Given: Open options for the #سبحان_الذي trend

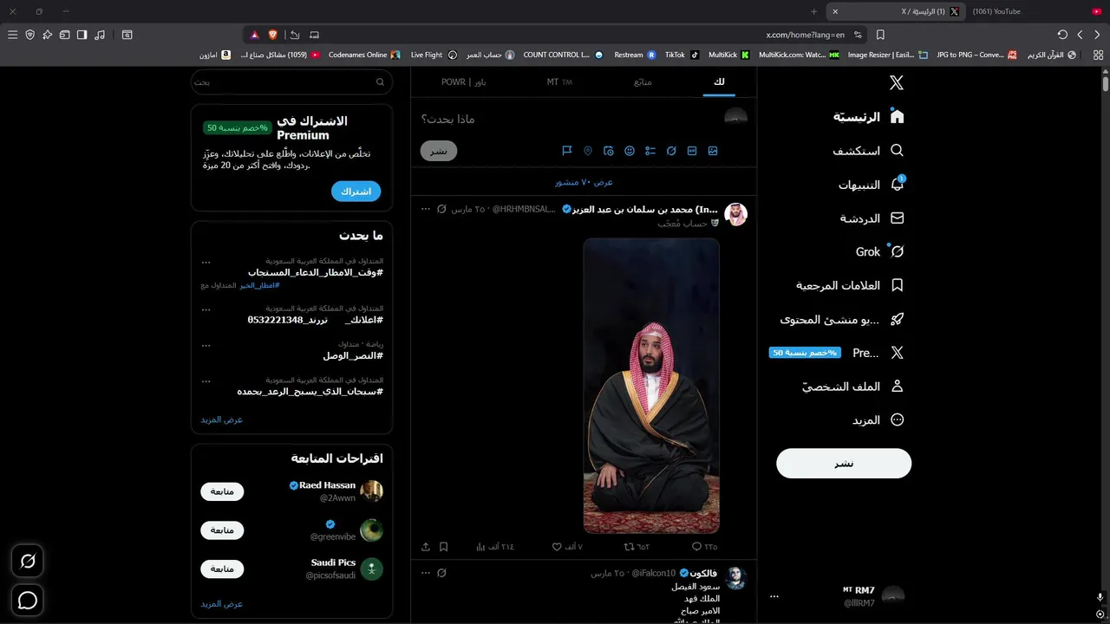Looking at the screenshot, I should (x=206, y=380).
